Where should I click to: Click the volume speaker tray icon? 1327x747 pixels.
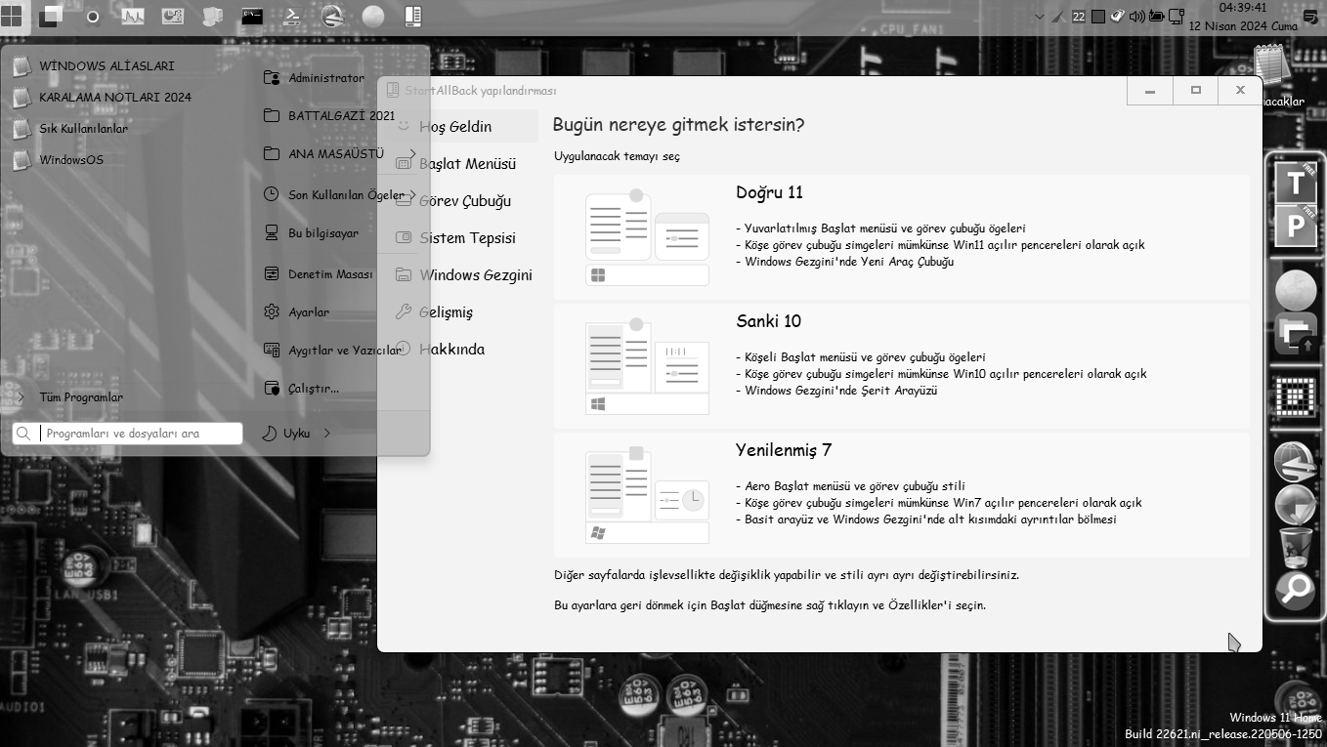pos(1136,16)
